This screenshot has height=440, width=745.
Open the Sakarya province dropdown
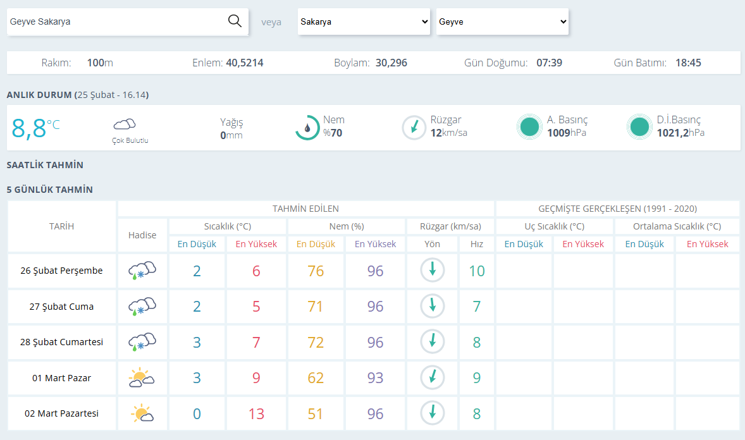coord(364,21)
